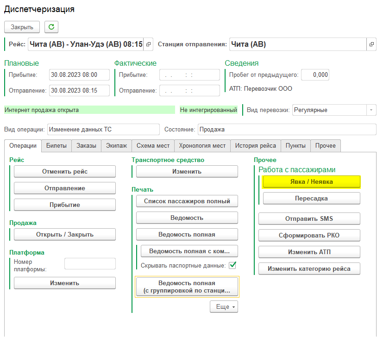377x337 pixels.
Task: Toggle Скрывать паспортные данные checkbox
Action: coord(232,265)
